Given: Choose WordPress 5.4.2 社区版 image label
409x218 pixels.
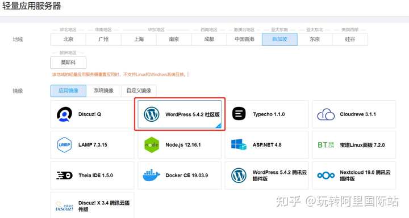Looking at the screenshot, I should [193, 114].
